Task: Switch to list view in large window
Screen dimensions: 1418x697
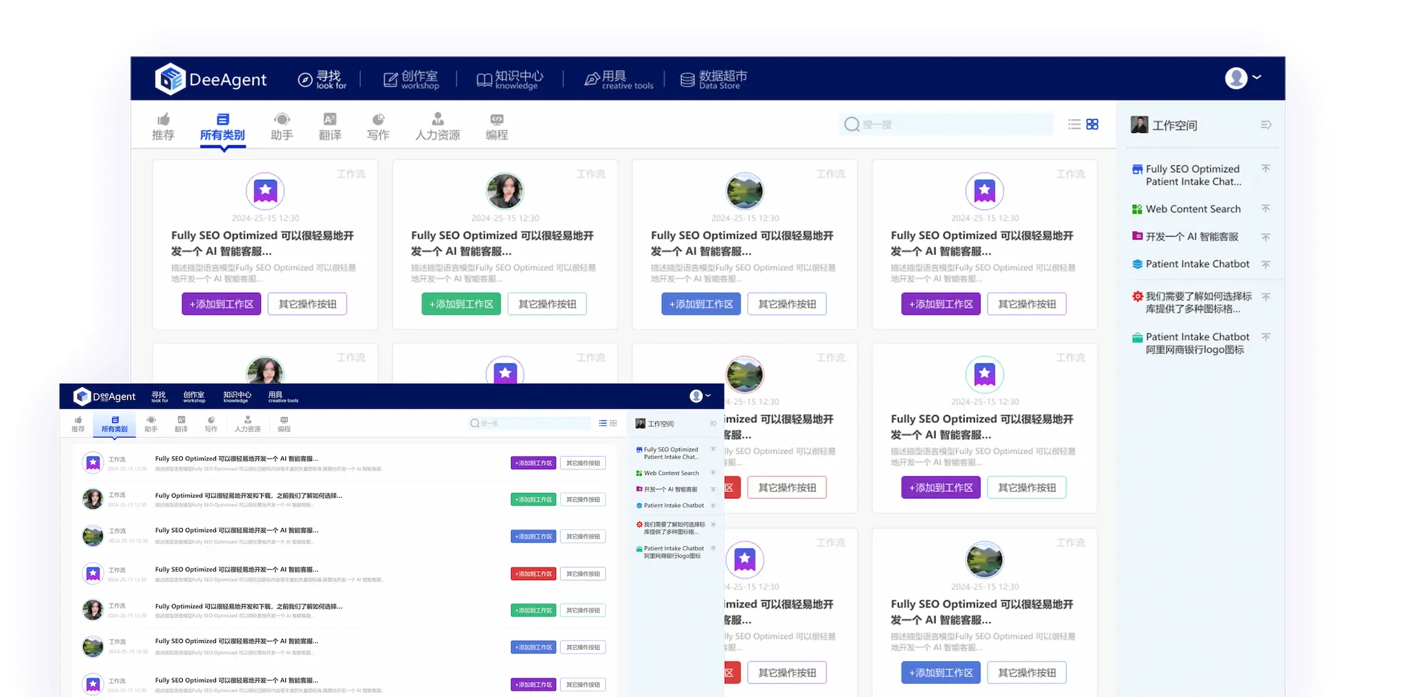Action: (1074, 125)
